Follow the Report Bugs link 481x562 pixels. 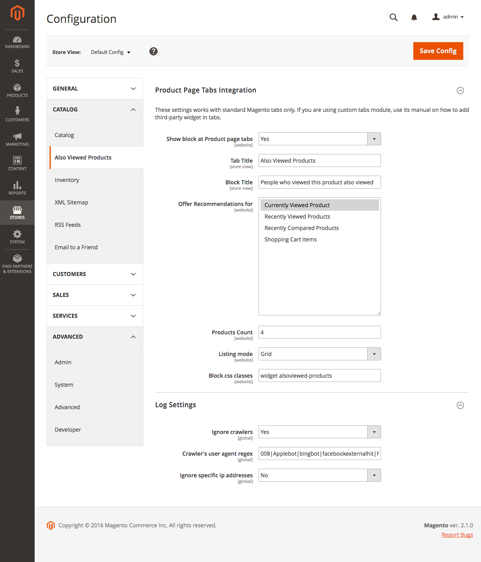(457, 535)
